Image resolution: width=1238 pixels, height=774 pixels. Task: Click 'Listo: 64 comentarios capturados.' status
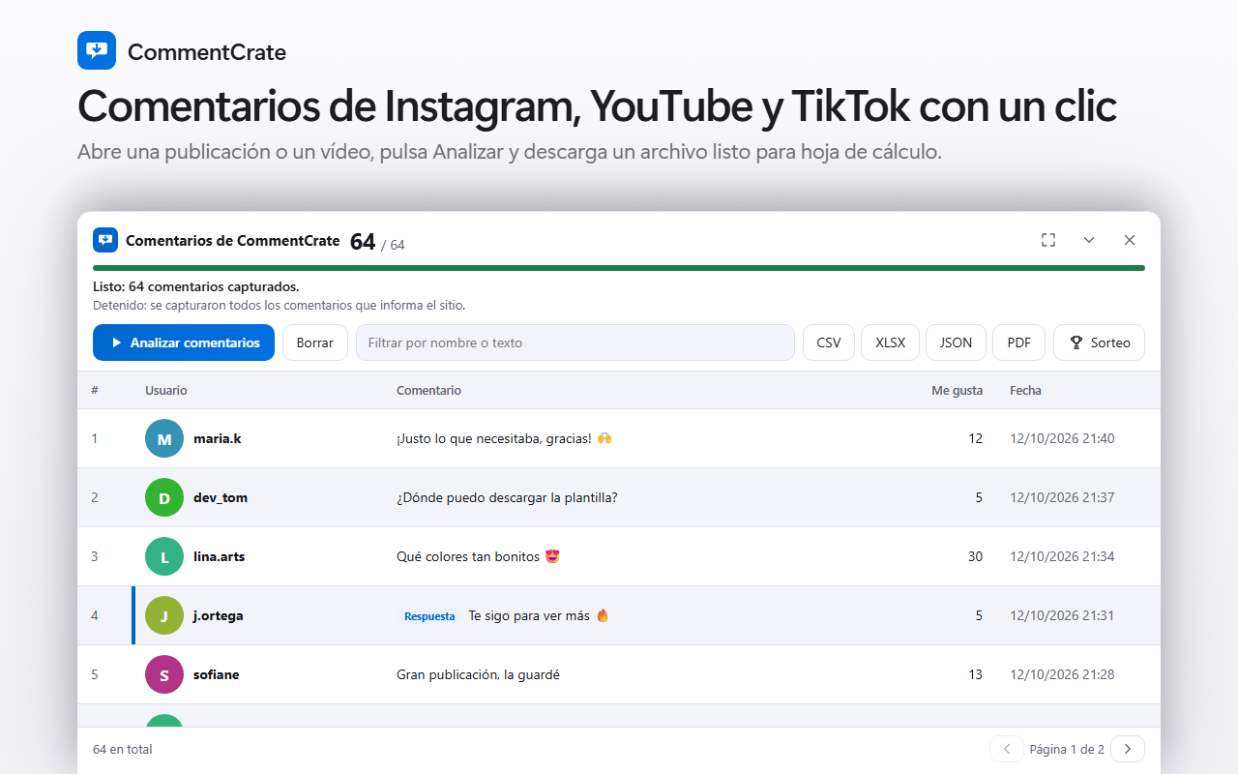point(196,286)
